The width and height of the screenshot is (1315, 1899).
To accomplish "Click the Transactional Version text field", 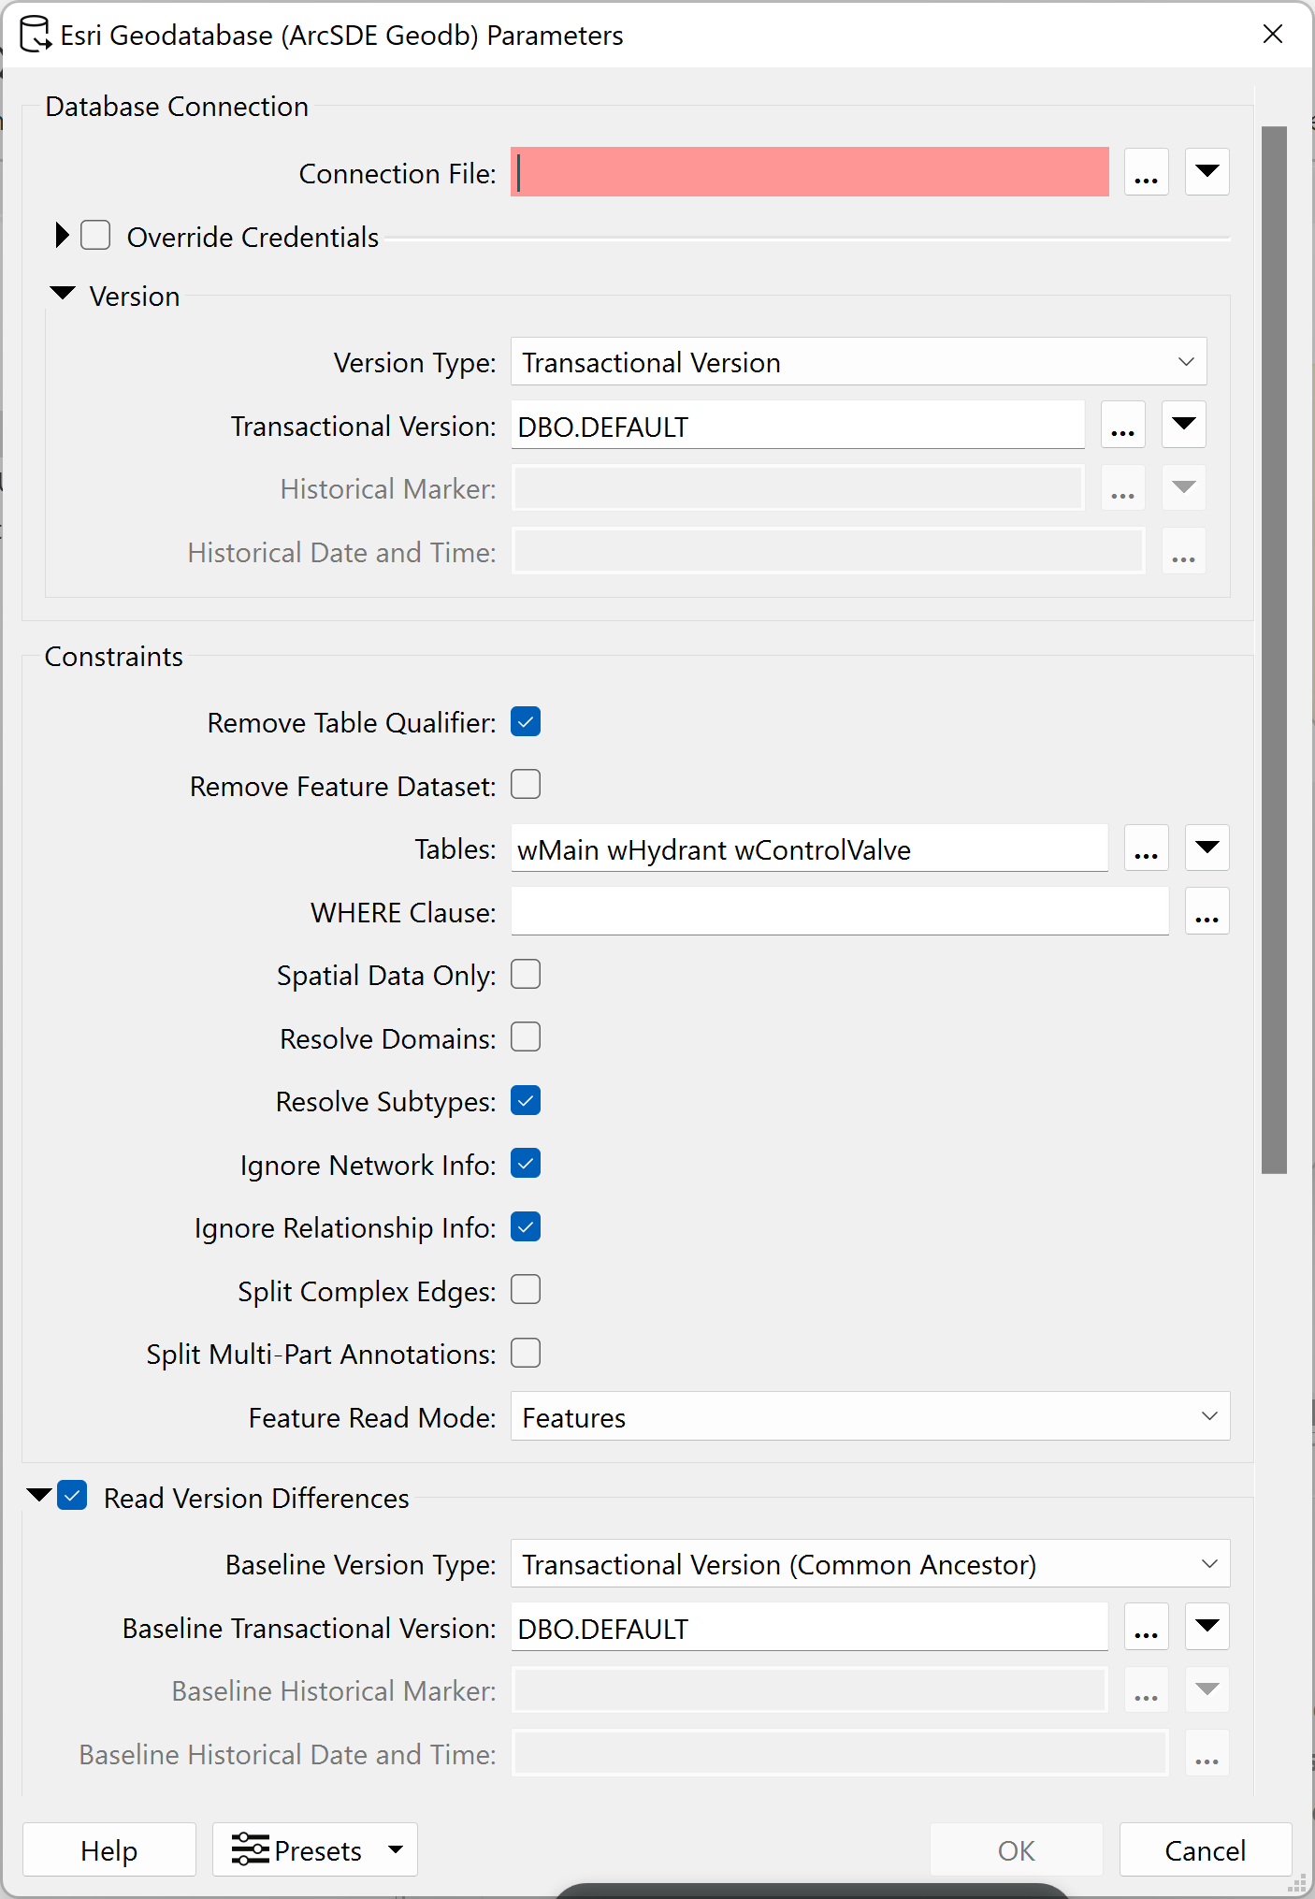I will [798, 426].
